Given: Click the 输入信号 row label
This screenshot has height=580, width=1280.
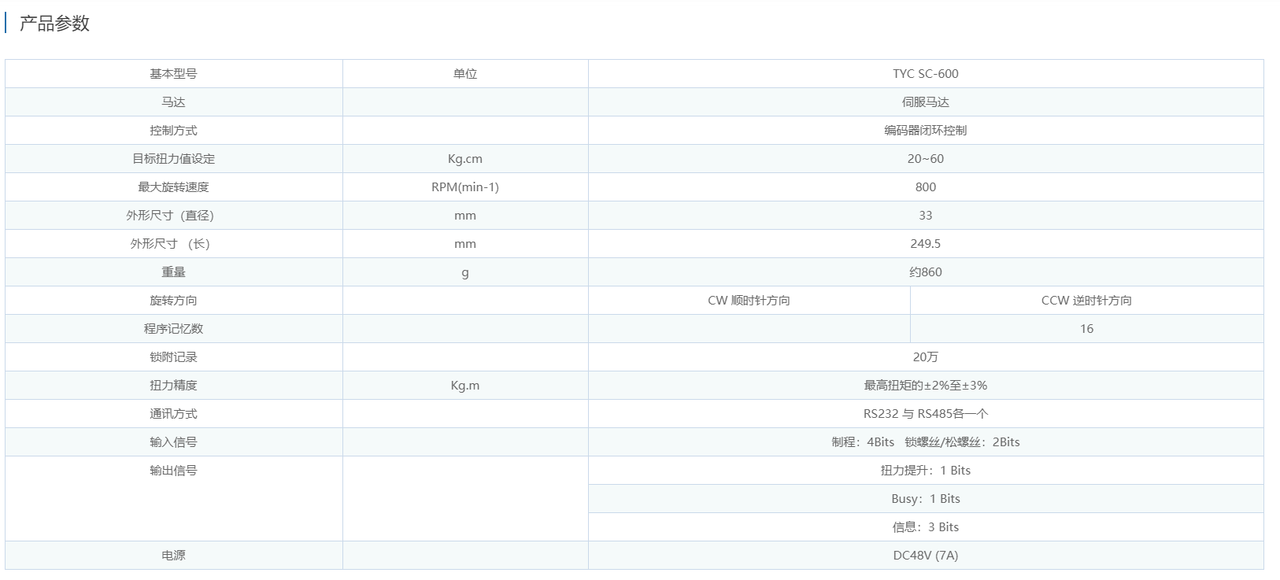Looking at the screenshot, I should pos(173,442).
